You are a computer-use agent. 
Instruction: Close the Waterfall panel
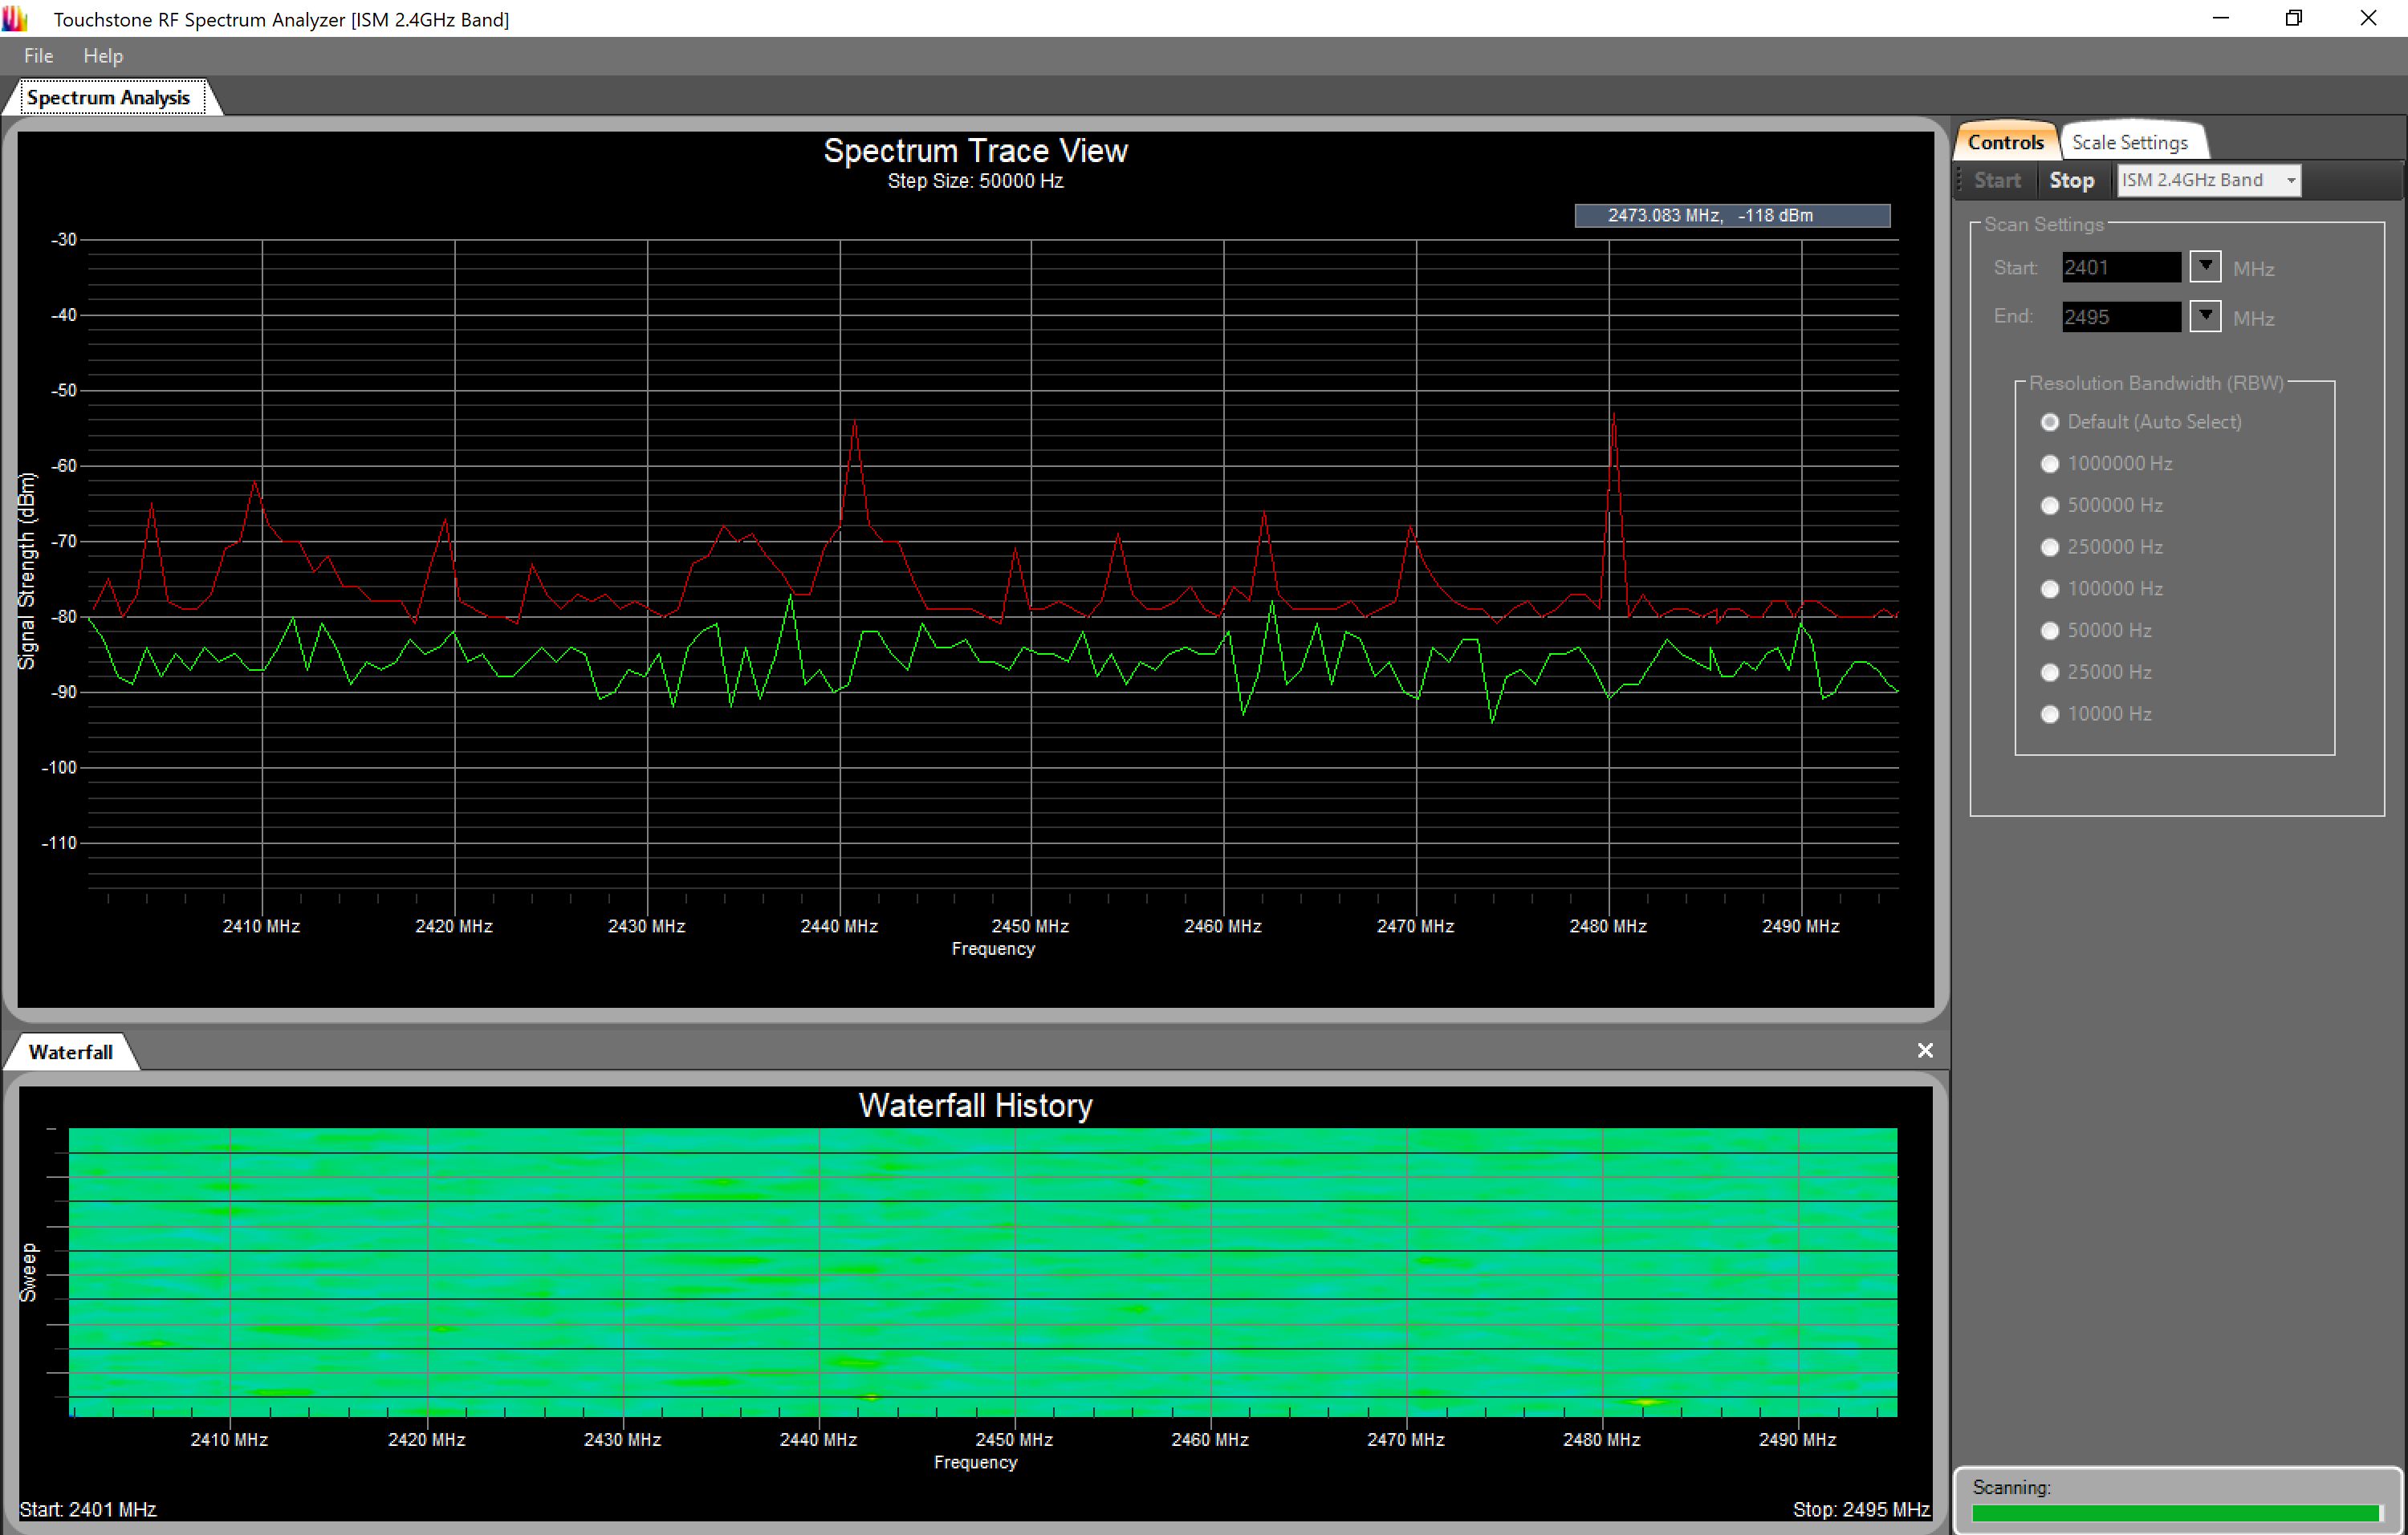[x=1925, y=1050]
